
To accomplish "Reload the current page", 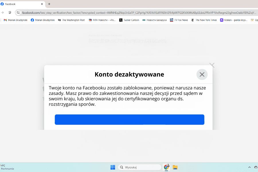I will (10, 13).
